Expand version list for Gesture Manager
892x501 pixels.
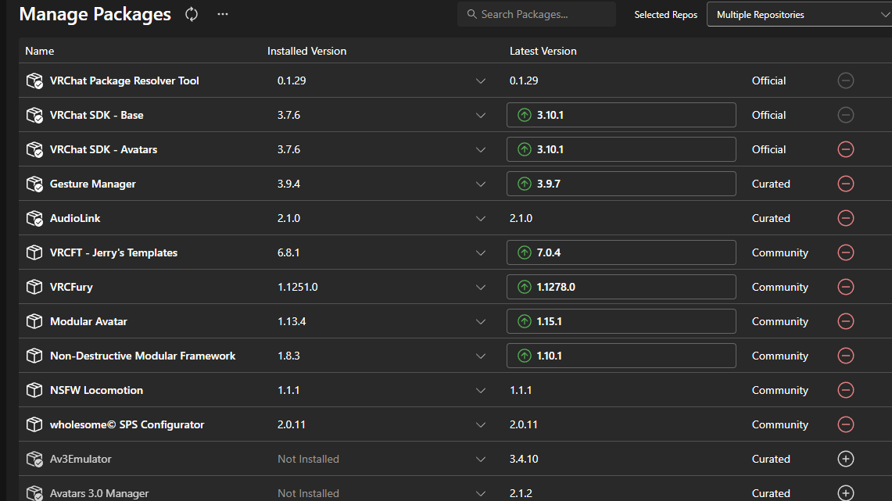[x=481, y=184]
